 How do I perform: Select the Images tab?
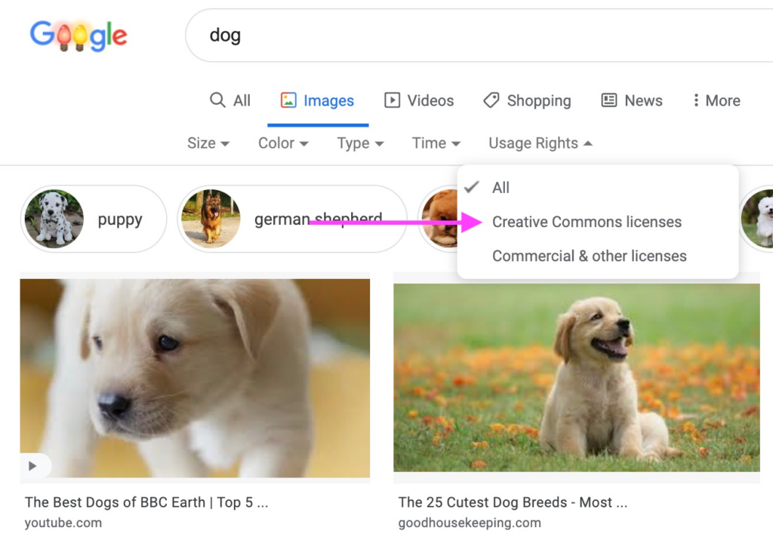[x=318, y=100]
